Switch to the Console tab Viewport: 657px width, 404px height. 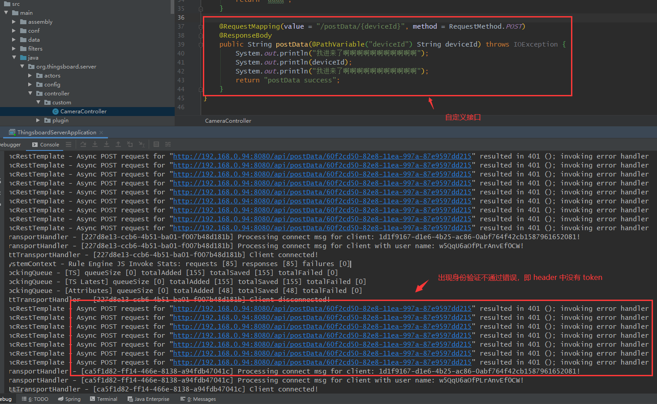click(x=46, y=145)
